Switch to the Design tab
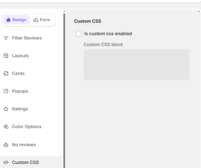The width and height of the screenshot is (201, 168). pos(17,20)
